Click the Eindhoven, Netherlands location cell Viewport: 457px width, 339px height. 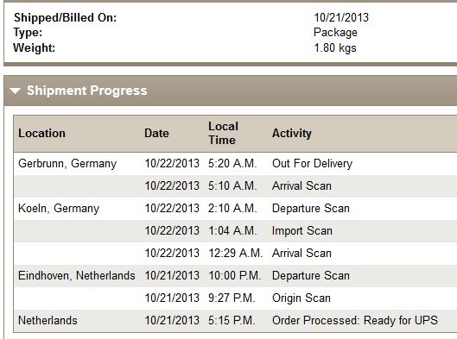click(77, 275)
